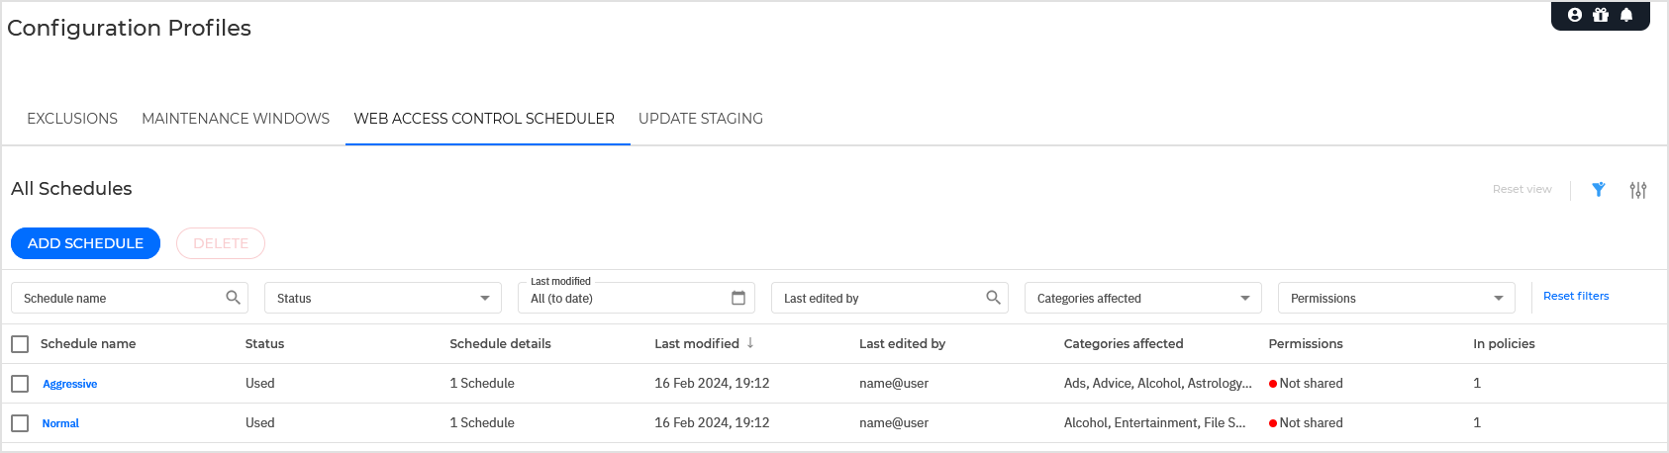Viewport: 1669px width, 453px height.
Task: Click Used status in the Normal row
Action: [x=260, y=422]
